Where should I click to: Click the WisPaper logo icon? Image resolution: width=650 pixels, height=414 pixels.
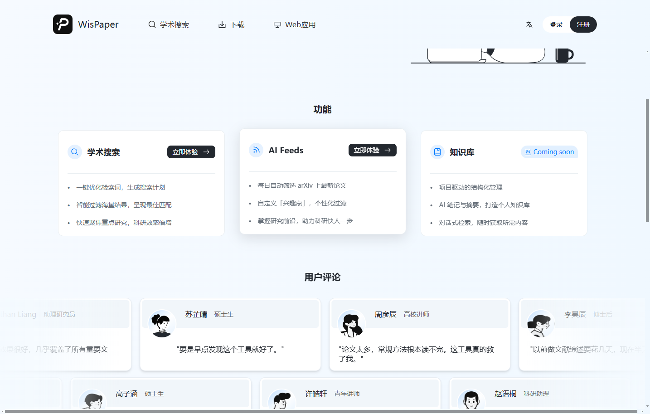click(62, 24)
